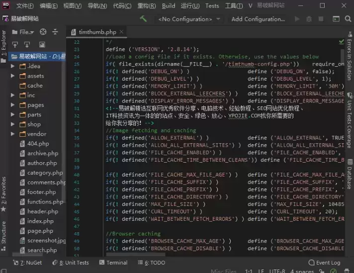The width and height of the screenshot is (354, 273).
Task: Click the Rider RD logo icon
Action: [x=5, y=5]
